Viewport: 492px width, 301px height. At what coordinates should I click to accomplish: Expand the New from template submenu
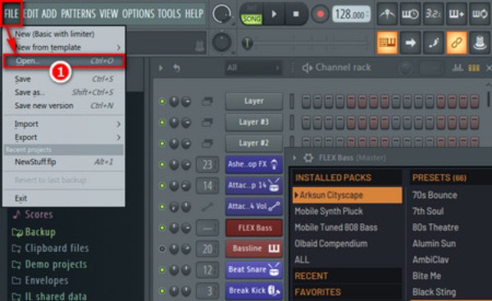click(x=64, y=48)
